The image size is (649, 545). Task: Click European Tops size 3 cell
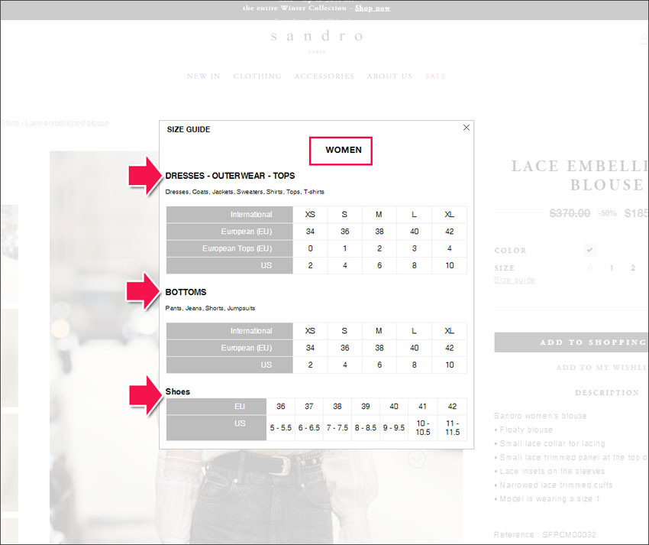414,248
